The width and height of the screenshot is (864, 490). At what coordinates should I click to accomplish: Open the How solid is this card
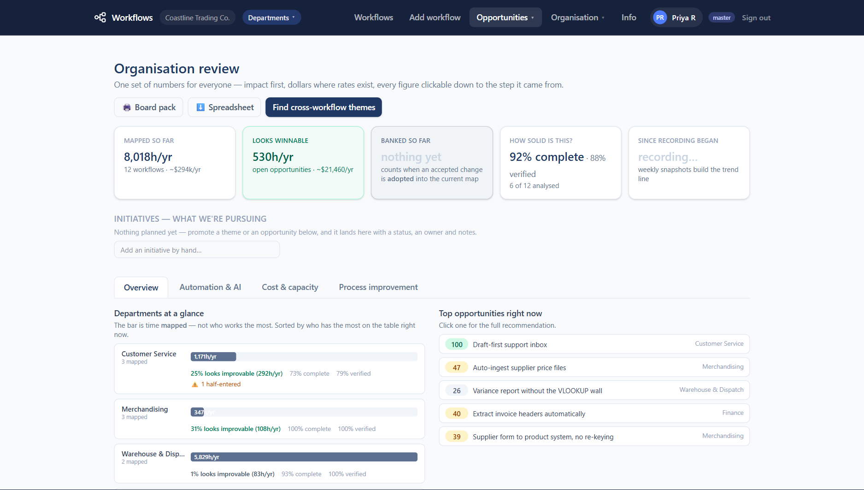point(560,163)
